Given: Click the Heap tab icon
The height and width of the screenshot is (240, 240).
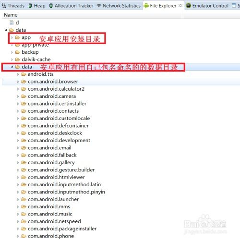Looking at the screenshot, I should point(30,6).
